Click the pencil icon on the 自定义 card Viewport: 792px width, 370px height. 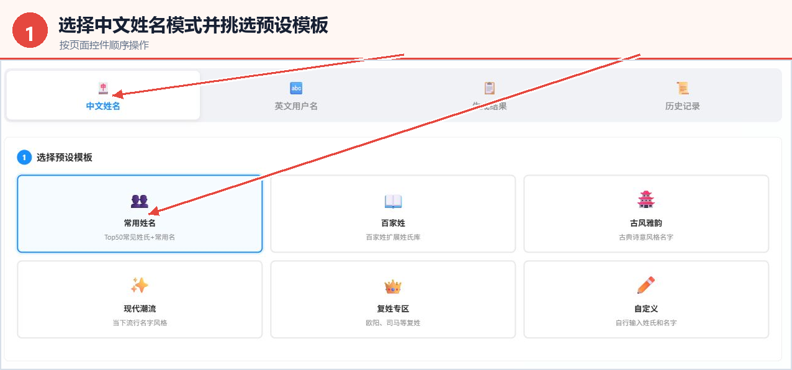646,286
